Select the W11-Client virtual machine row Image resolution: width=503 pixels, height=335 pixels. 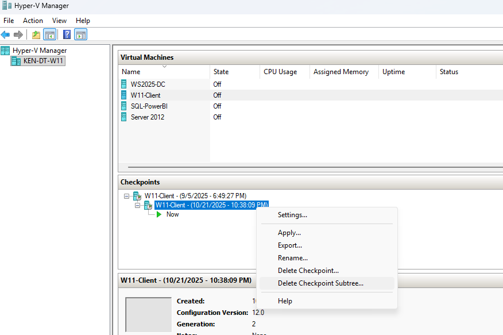click(311, 95)
